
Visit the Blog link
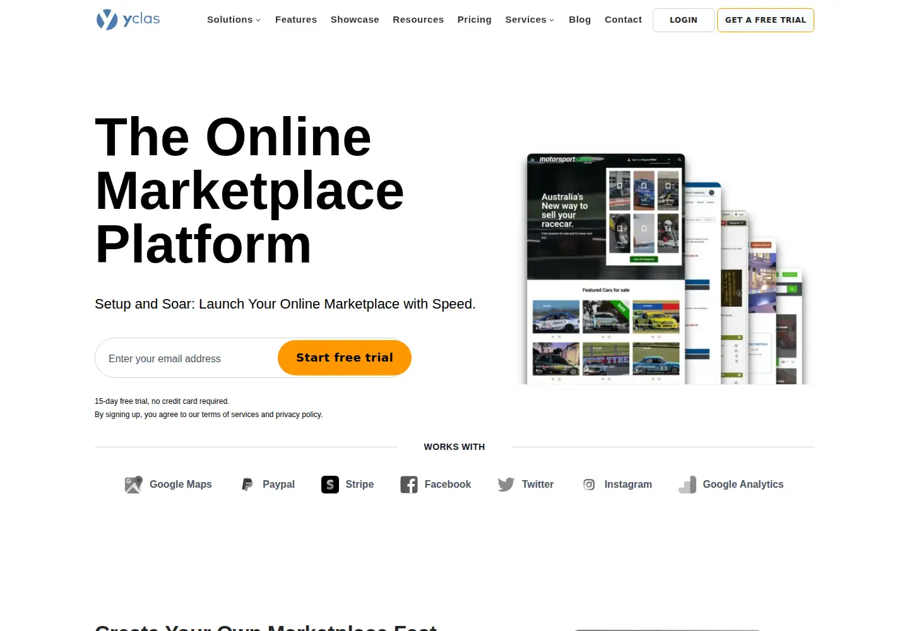coord(579,20)
